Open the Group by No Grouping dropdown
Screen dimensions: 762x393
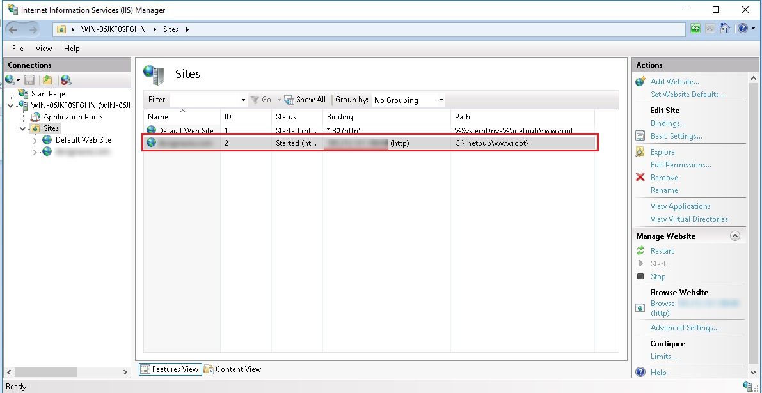tap(408, 100)
